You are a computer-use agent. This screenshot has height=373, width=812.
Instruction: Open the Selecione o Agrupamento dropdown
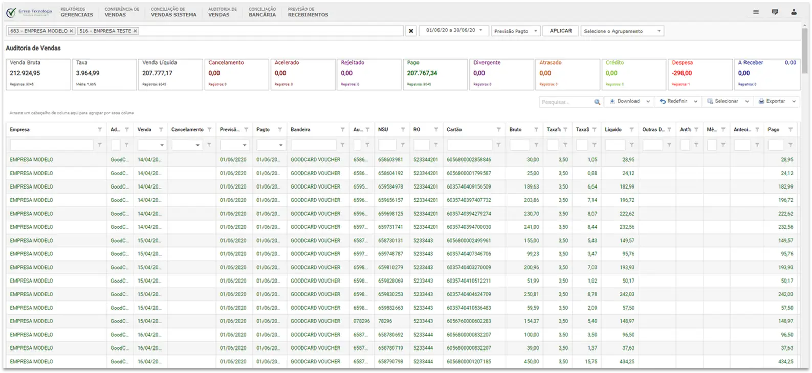[x=622, y=31]
